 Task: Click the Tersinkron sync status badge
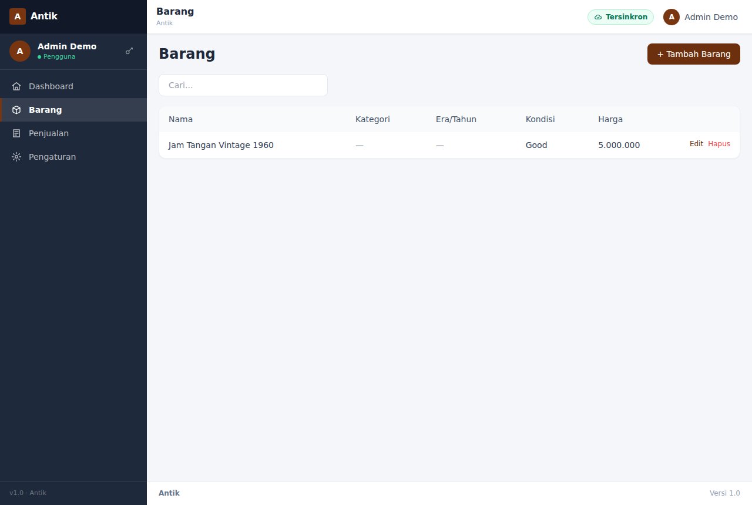point(620,17)
